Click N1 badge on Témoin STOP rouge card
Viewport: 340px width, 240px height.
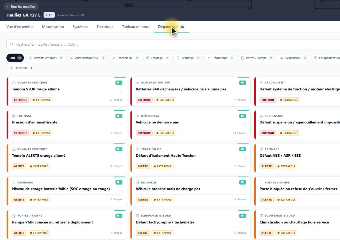[119, 83]
